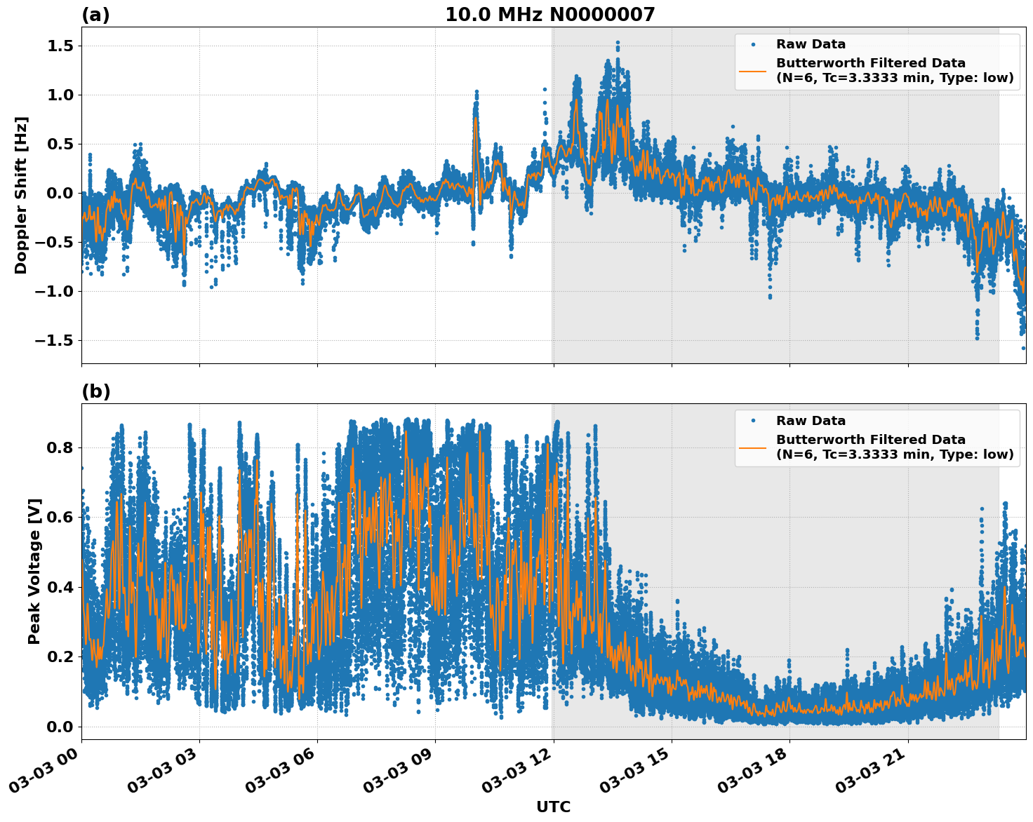This screenshot has width=1033, height=822.
Task: Click the UTC axis label
Action: click(x=552, y=807)
